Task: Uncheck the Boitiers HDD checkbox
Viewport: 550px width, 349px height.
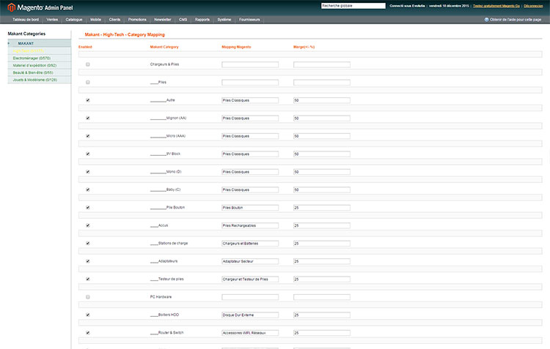Action: [x=88, y=315]
